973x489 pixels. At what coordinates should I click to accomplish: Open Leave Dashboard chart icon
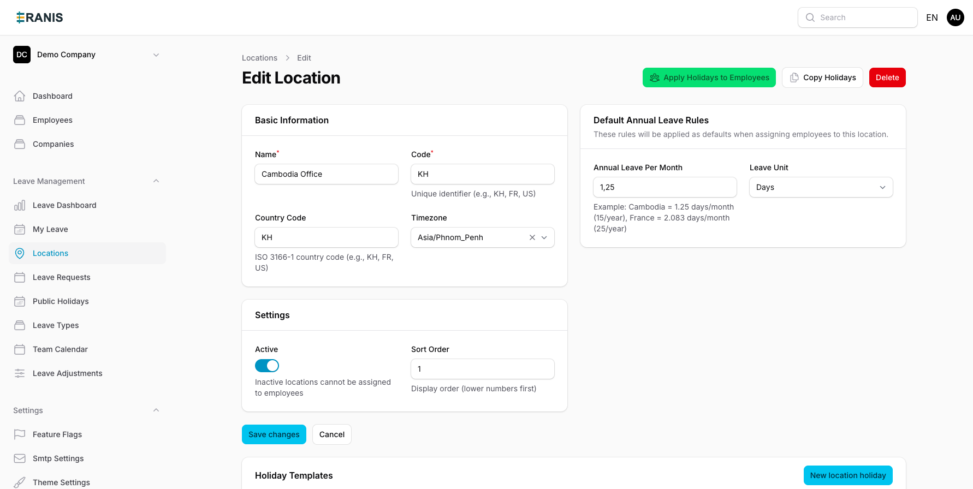tap(20, 205)
